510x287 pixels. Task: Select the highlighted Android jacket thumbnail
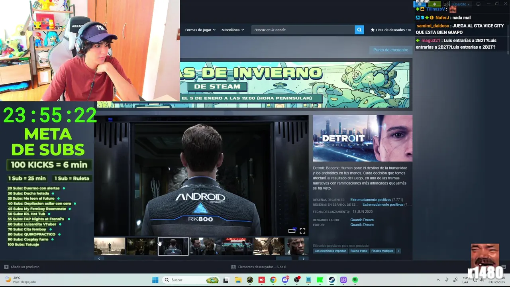[x=173, y=246]
